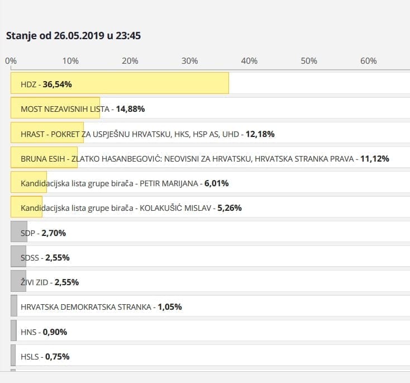
Task: Click the 'Stanje od 26.05.2019 u 23:45' heading
Action: pos(73,36)
